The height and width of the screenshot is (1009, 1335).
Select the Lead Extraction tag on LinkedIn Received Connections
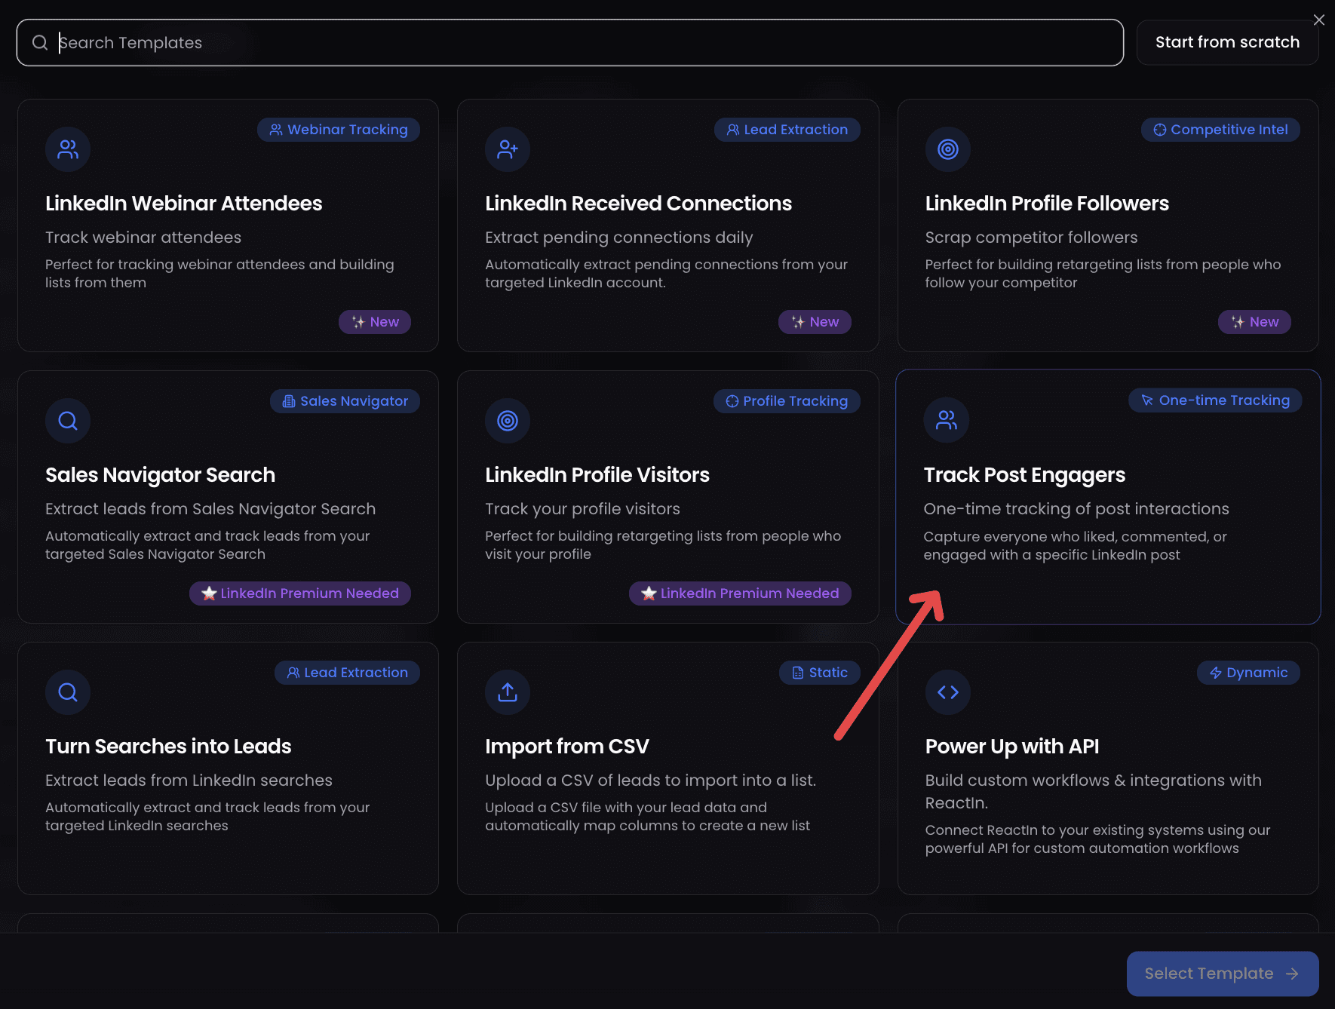tap(787, 129)
